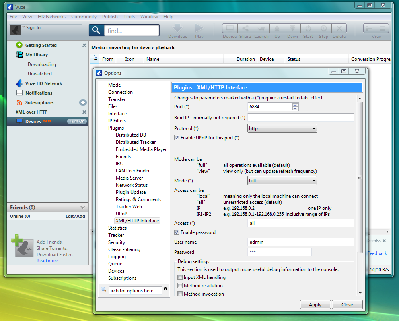
Task: Open the View menu
Action: pyautogui.click(x=27, y=17)
